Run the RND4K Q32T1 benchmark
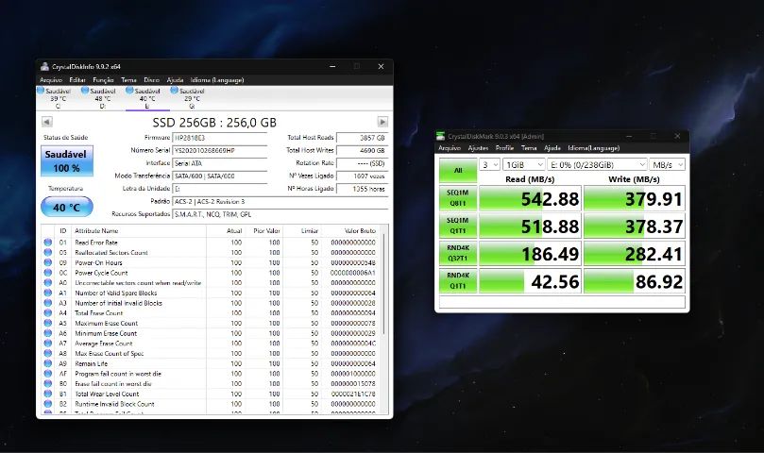Image resolution: width=764 pixels, height=453 pixels. coord(458,253)
